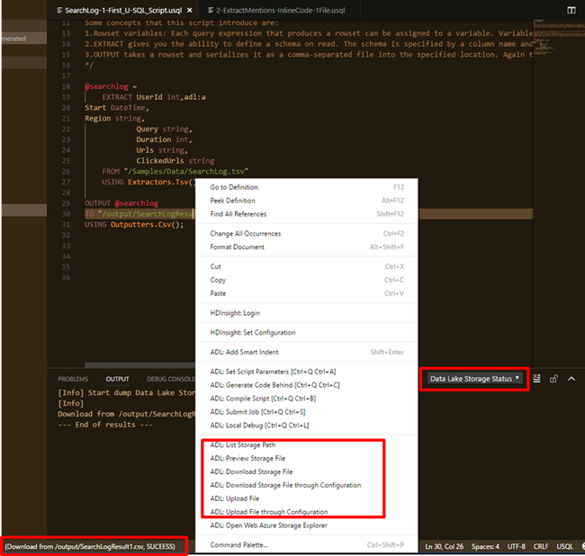Click the FROM "/Samples/Data/SearchLog.tsv" line
The image size is (585, 556).
point(175,172)
